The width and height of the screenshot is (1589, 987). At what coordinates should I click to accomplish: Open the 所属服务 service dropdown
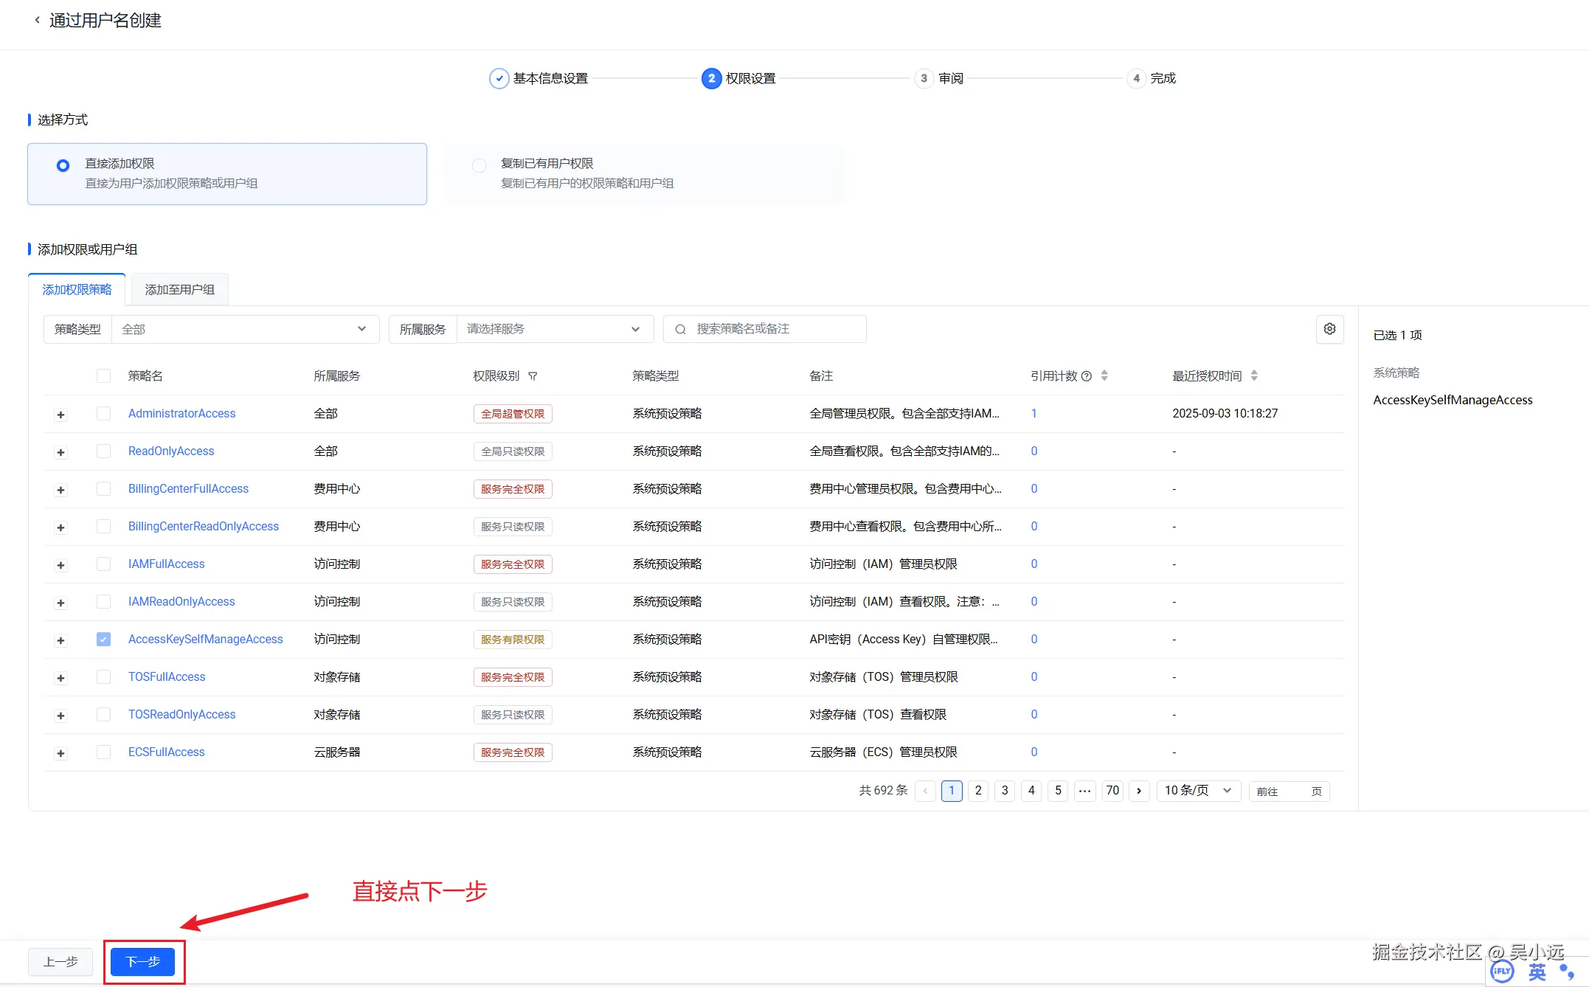click(x=553, y=329)
